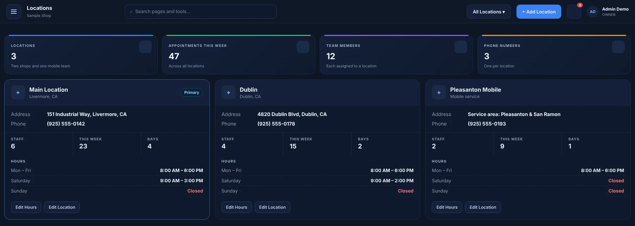Click the Pleasanton Mobile card title

tap(476, 90)
